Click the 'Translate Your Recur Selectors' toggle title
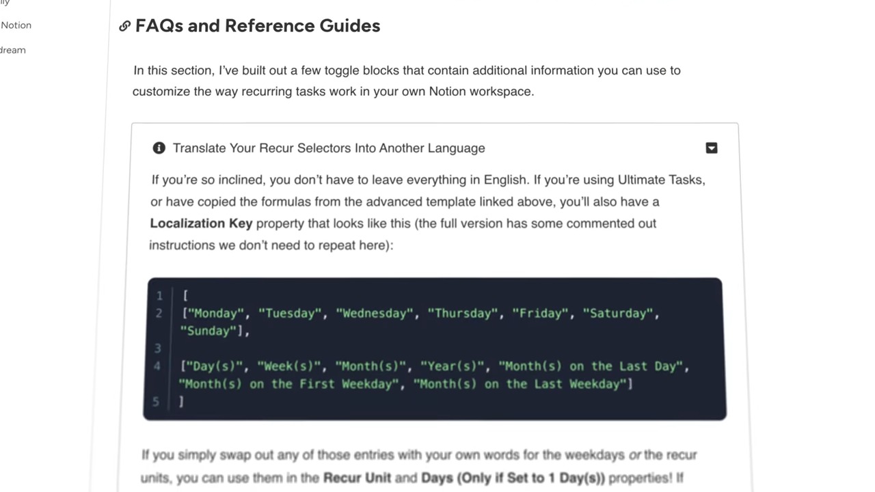This screenshot has height=492, width=875. click(x=328, y=148)
